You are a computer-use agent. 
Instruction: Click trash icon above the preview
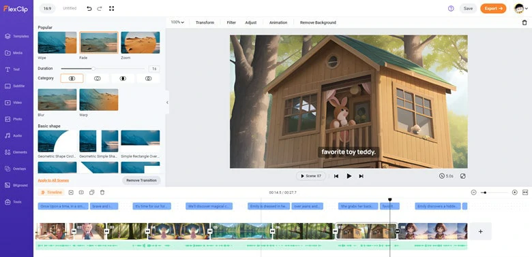point(524,22)
